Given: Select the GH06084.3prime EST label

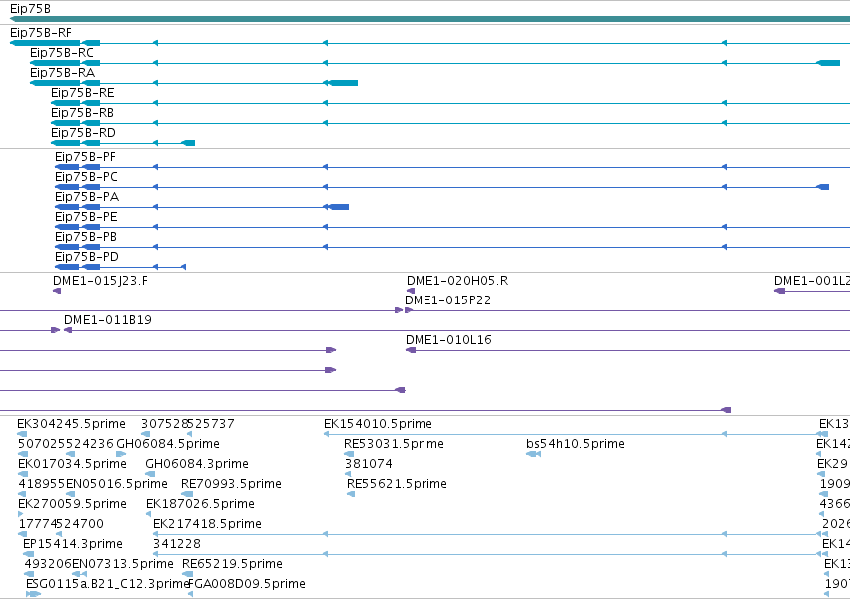Looking at the screenshot, I should coord(197,464).
